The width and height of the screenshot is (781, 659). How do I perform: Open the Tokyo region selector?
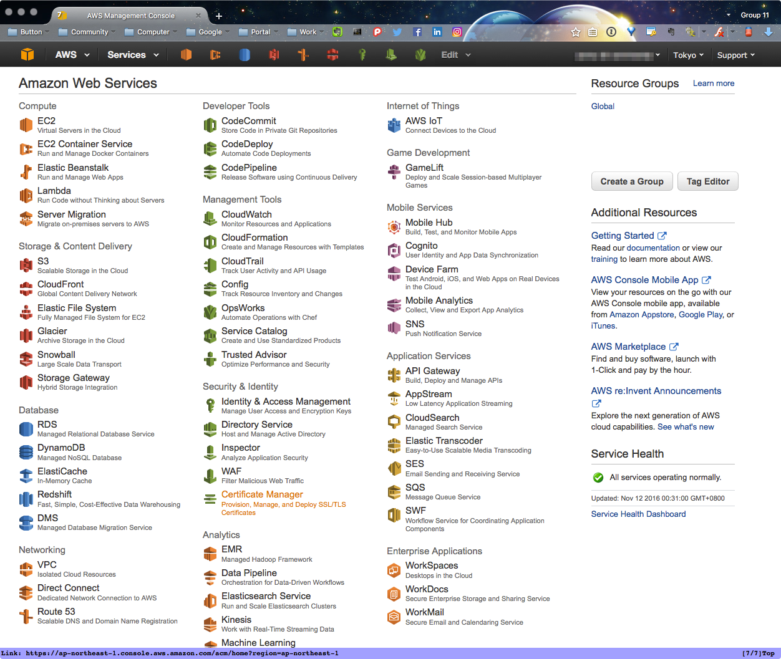point(688,55)
